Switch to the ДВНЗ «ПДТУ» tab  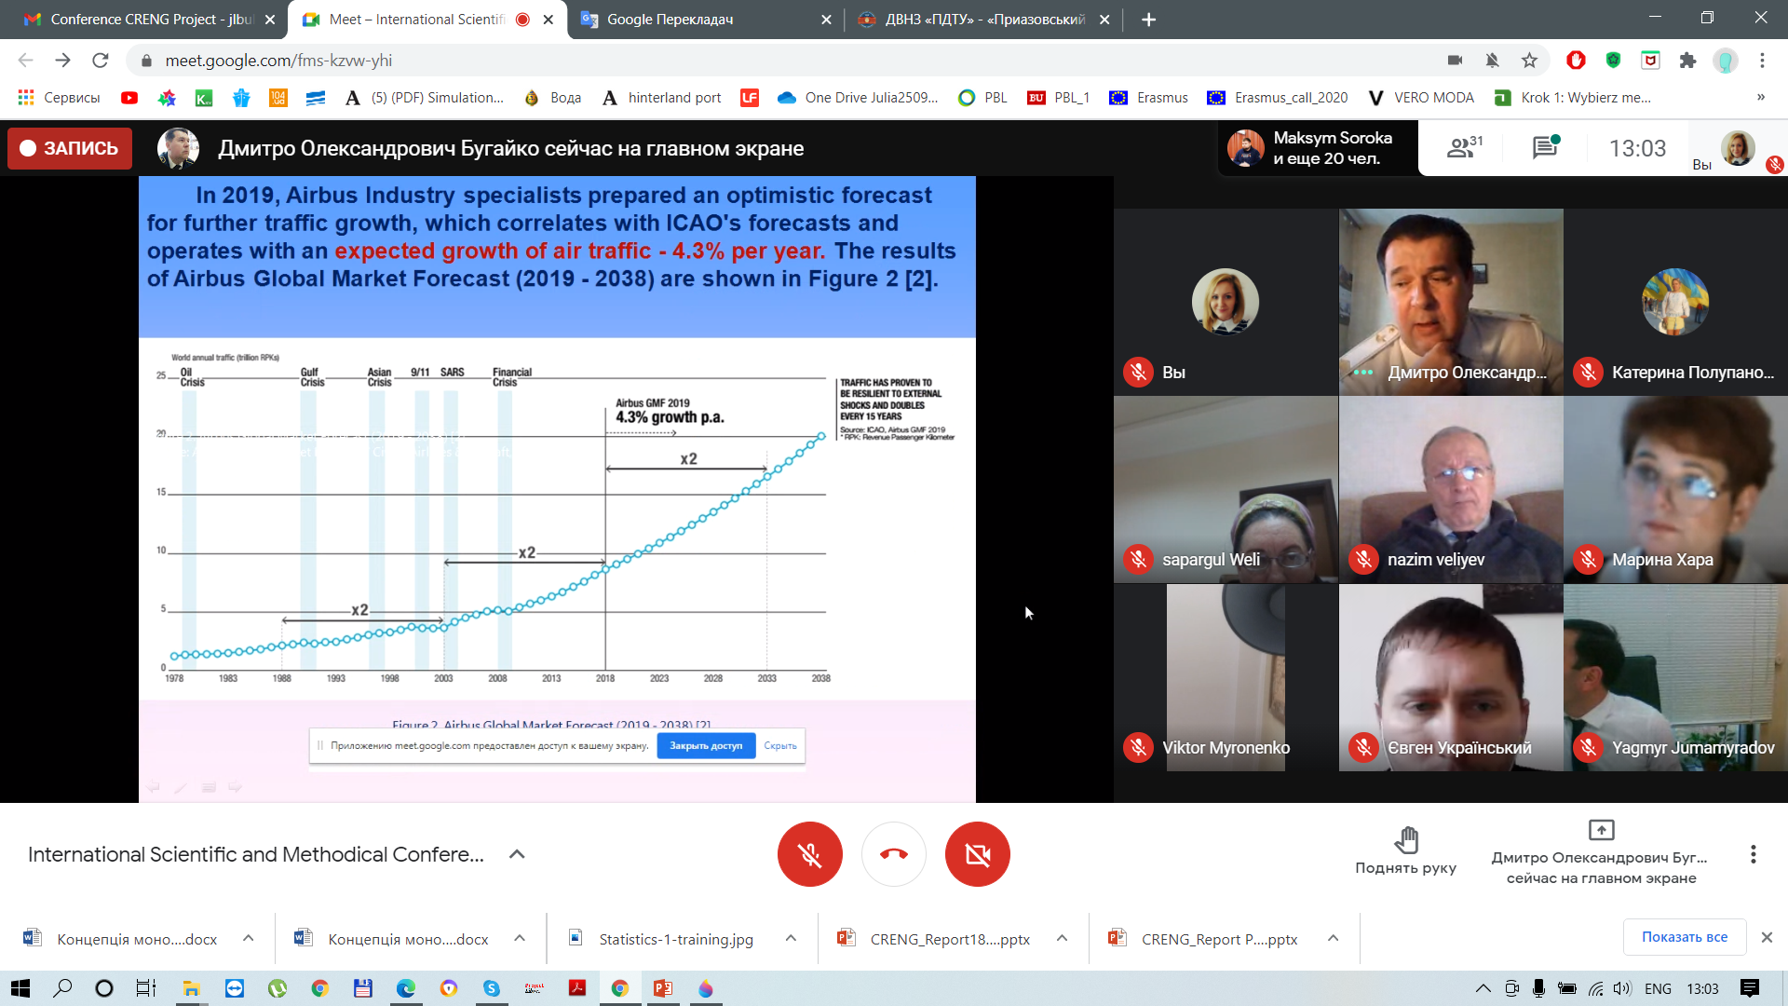click(x=982, y=20)
